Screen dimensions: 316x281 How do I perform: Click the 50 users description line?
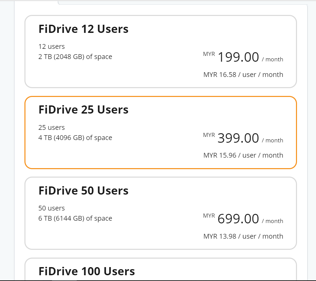tap(52, 208)
